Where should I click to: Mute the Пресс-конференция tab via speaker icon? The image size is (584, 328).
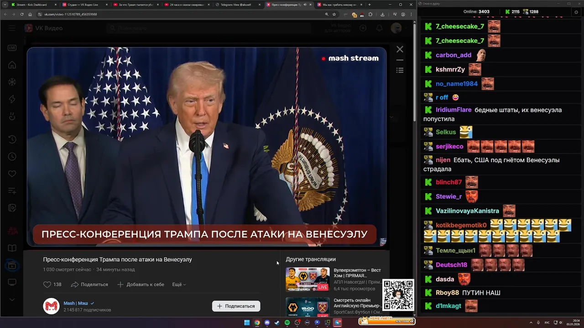click(305, 5)
